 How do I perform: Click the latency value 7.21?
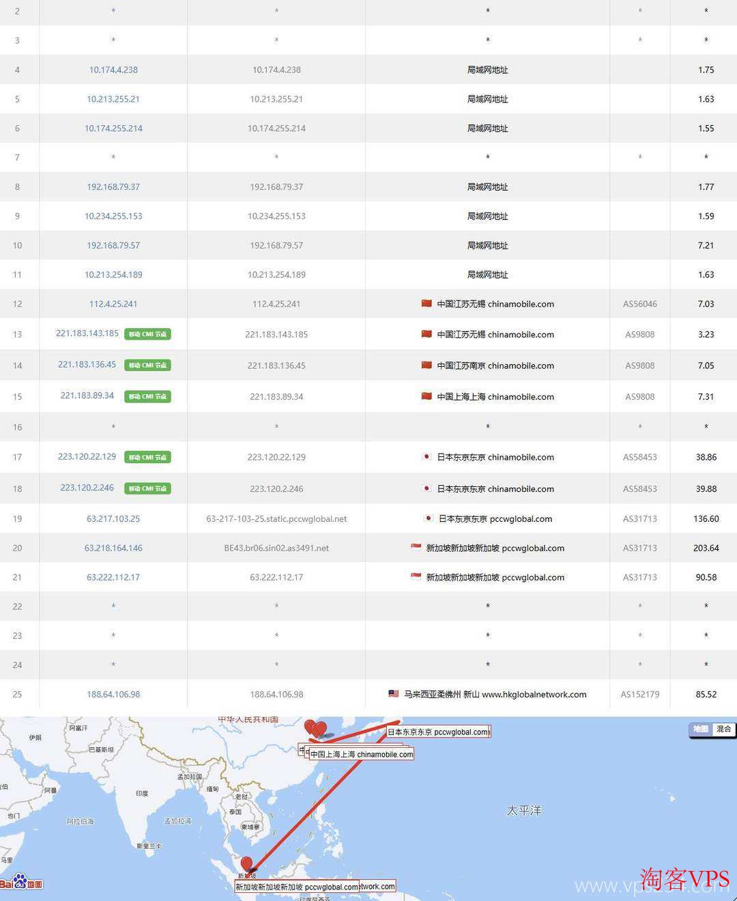(706, 245)
